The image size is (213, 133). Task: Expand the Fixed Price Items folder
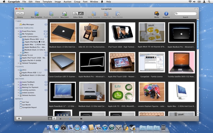click(x=18, y=31)
